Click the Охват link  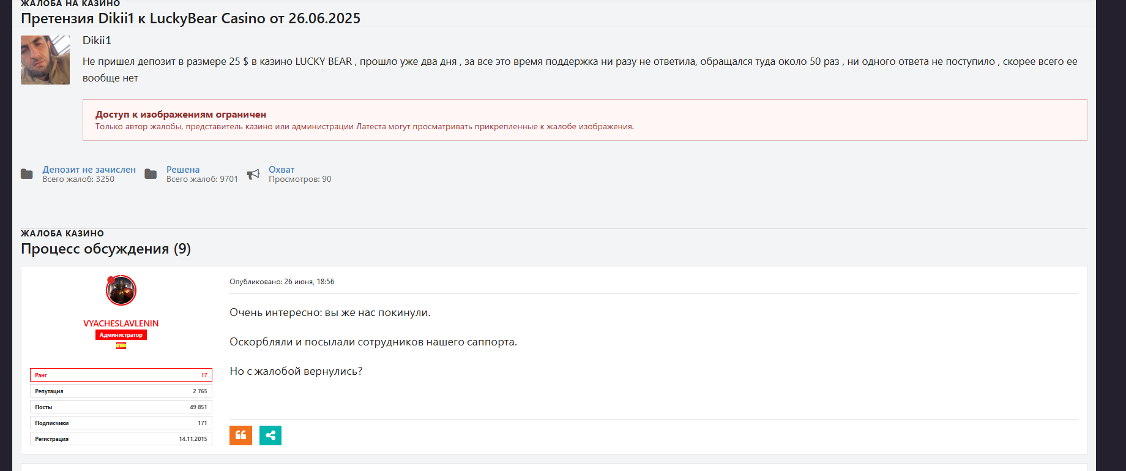281,170
